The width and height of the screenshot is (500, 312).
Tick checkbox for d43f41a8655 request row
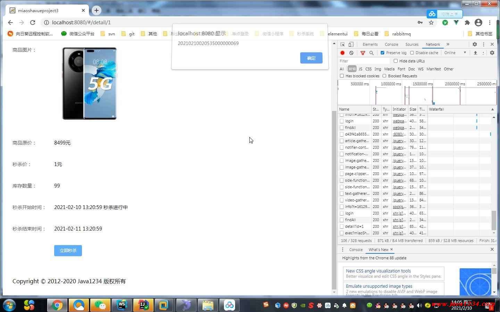point(342,134)
